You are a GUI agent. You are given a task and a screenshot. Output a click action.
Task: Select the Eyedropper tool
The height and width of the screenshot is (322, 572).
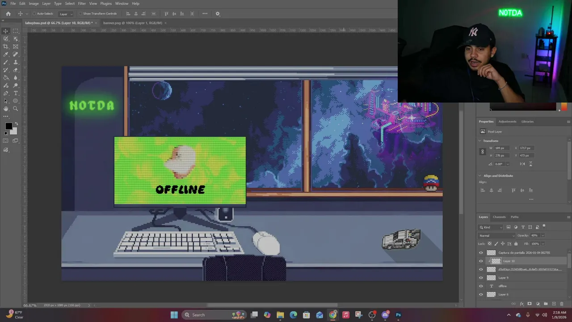(6, 54)
